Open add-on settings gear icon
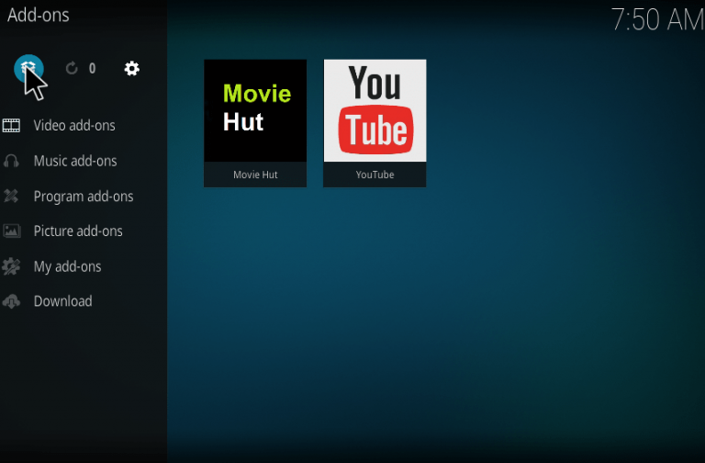This screenshot has width=705, height=463. (x=132, y=68)
